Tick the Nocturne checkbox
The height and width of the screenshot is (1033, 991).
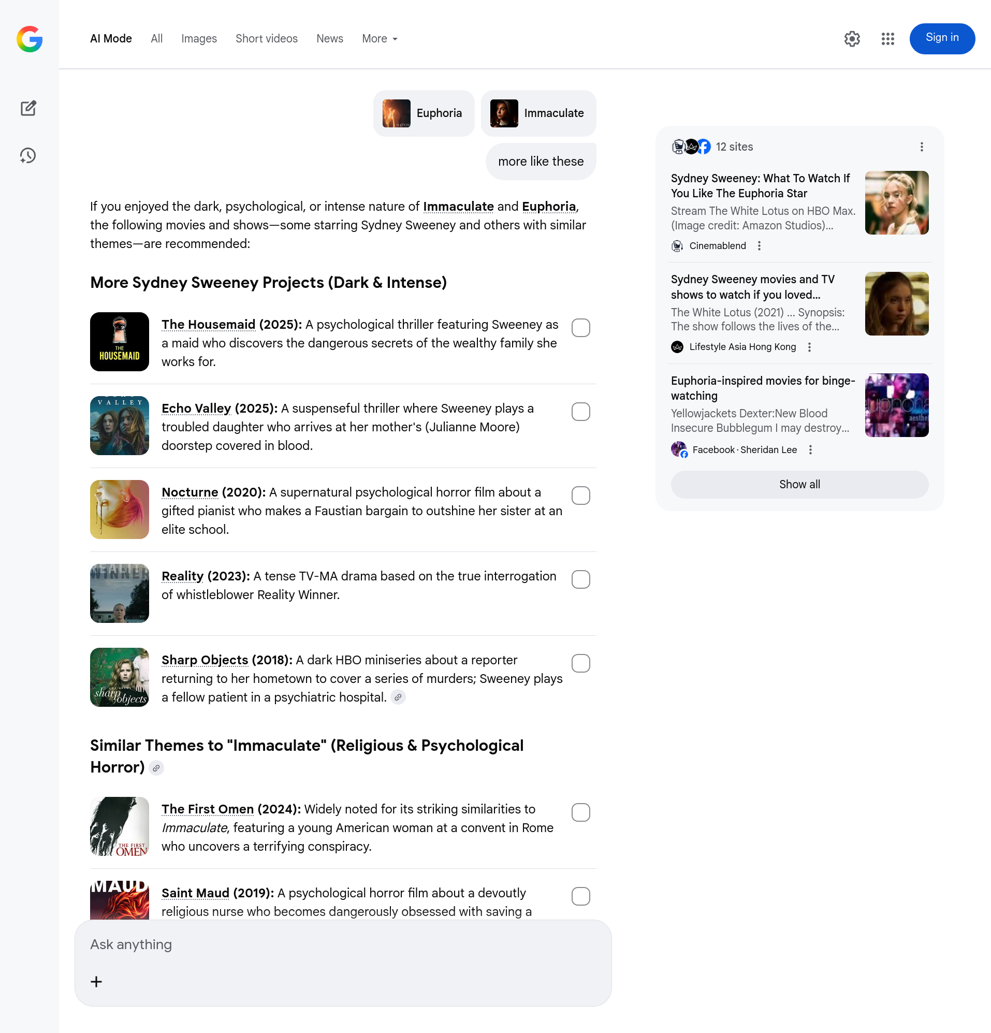(x=580, y=496)
